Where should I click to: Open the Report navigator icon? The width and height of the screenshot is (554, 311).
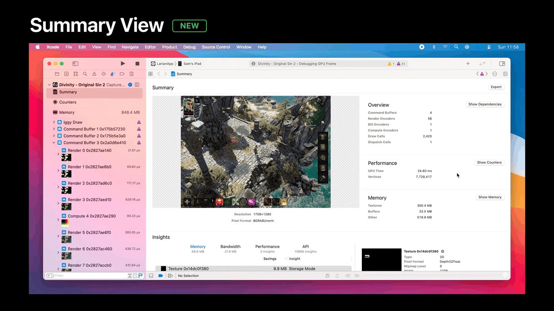pos(132,74)
